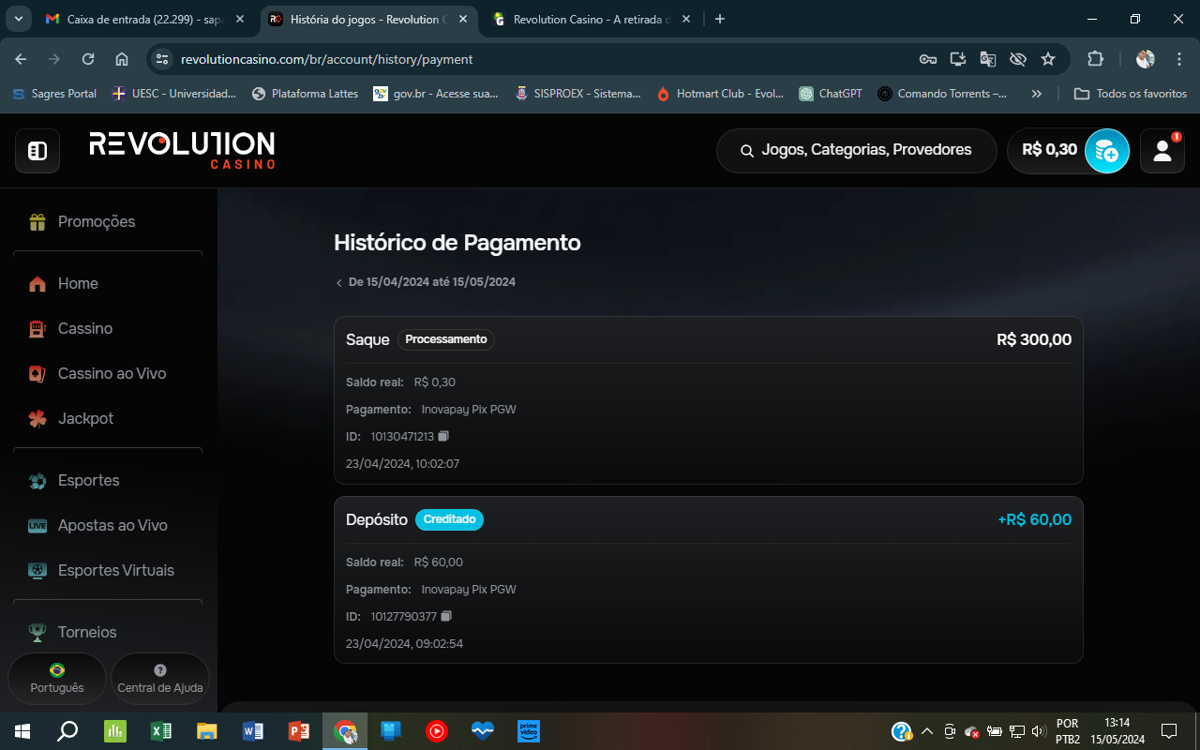Switch to the Revolution Casino withdrawal tab

point(591,19)
